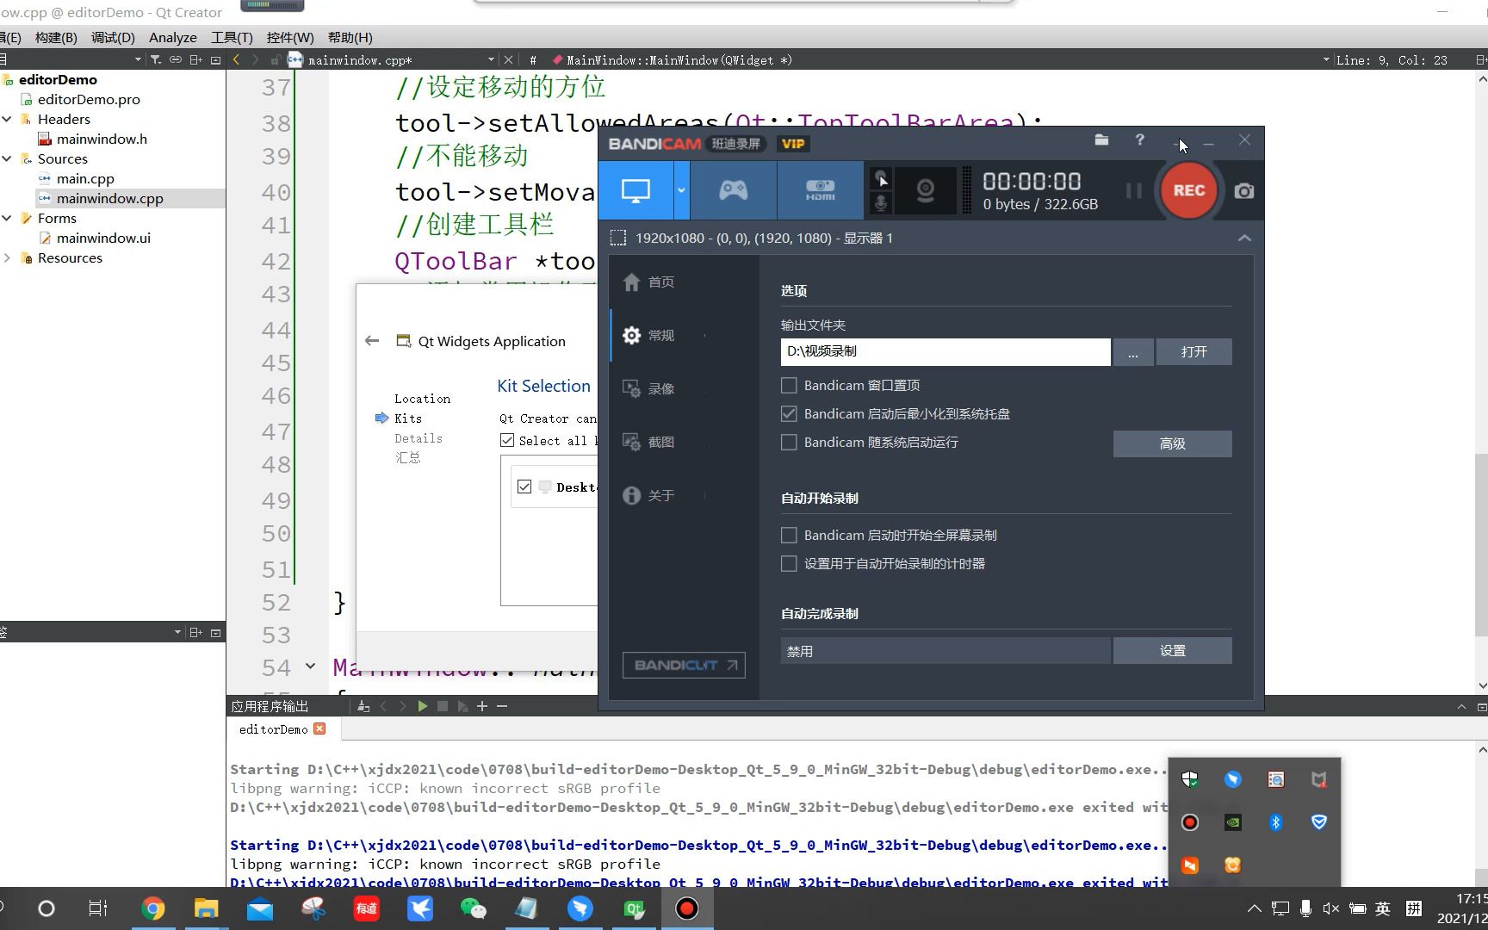This screenshot has height=930, width=1488.
Task: Click the 打开 open folder button
Action: point(1193,351)
